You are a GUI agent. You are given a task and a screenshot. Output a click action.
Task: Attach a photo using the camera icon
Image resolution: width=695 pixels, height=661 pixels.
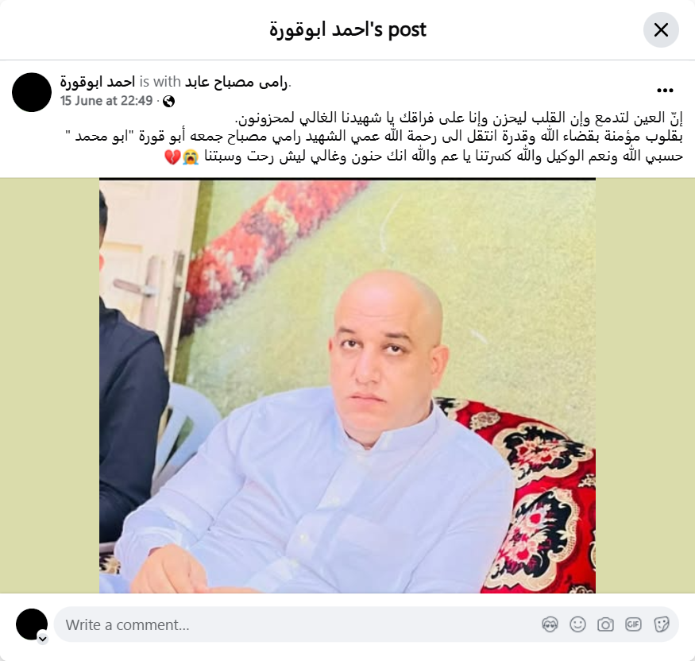605,624
